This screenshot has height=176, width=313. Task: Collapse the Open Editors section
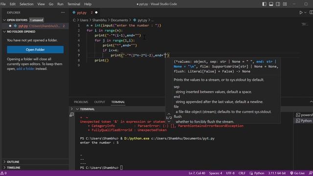coord(4,20)
